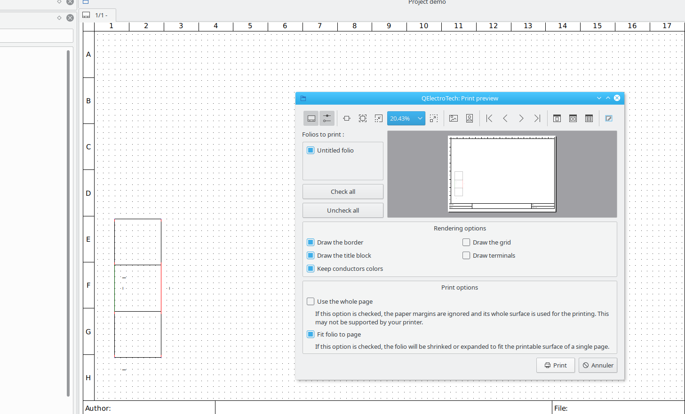The height and width of the screenshot is (414, 685).
Task: Click the 'Rendering options' heading
Action: pos(460,228)
